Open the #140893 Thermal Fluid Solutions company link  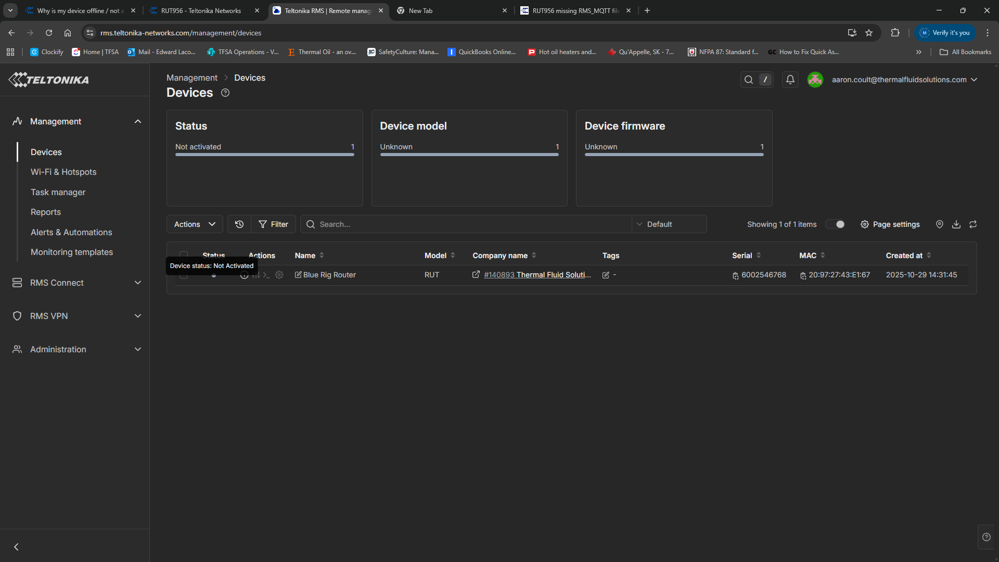pyautogui.click(x=537, y=275)
